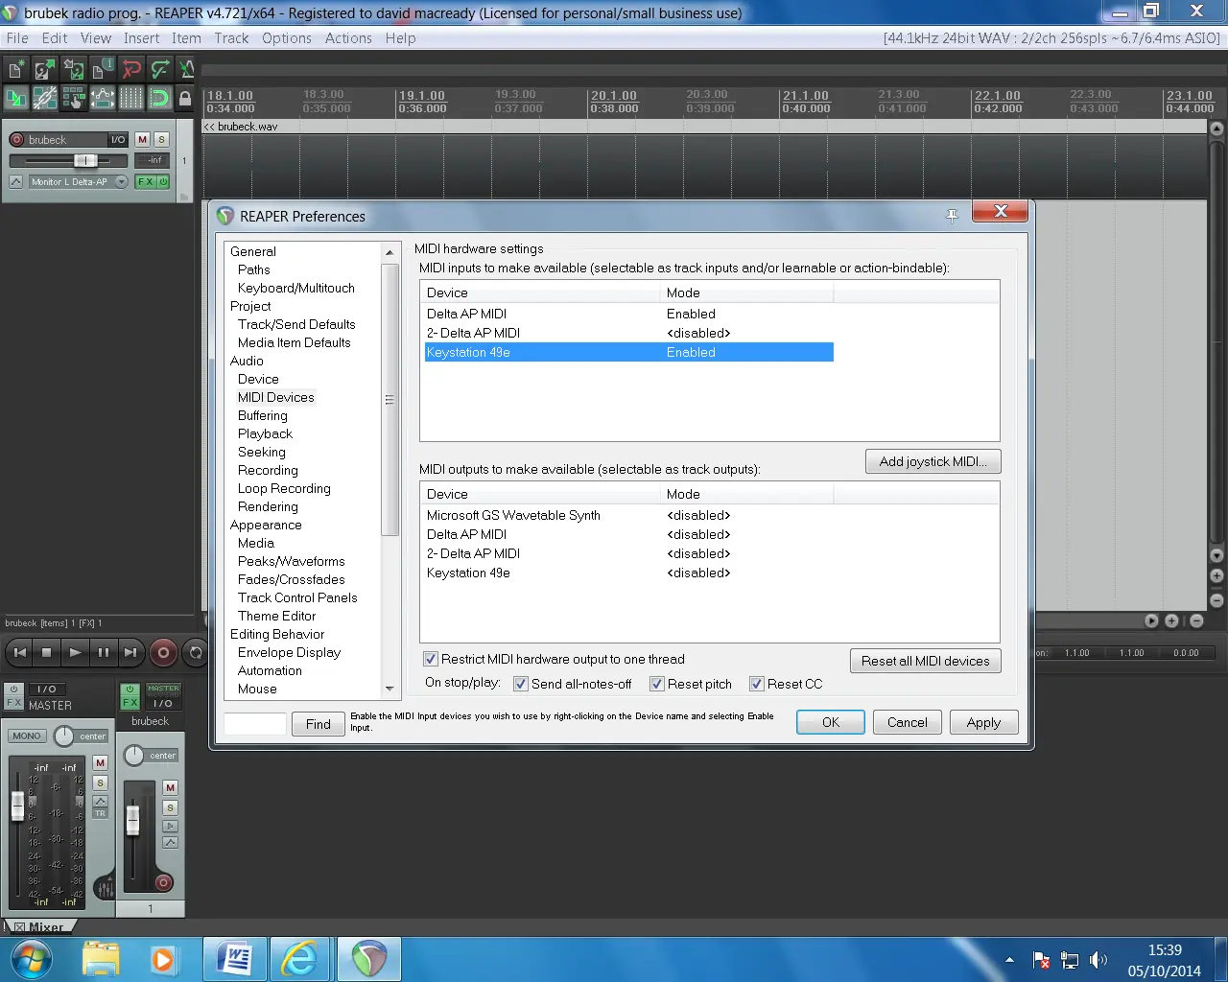Click Reset all MIDI devices button

pyautogui.click(x=926, y=661)
